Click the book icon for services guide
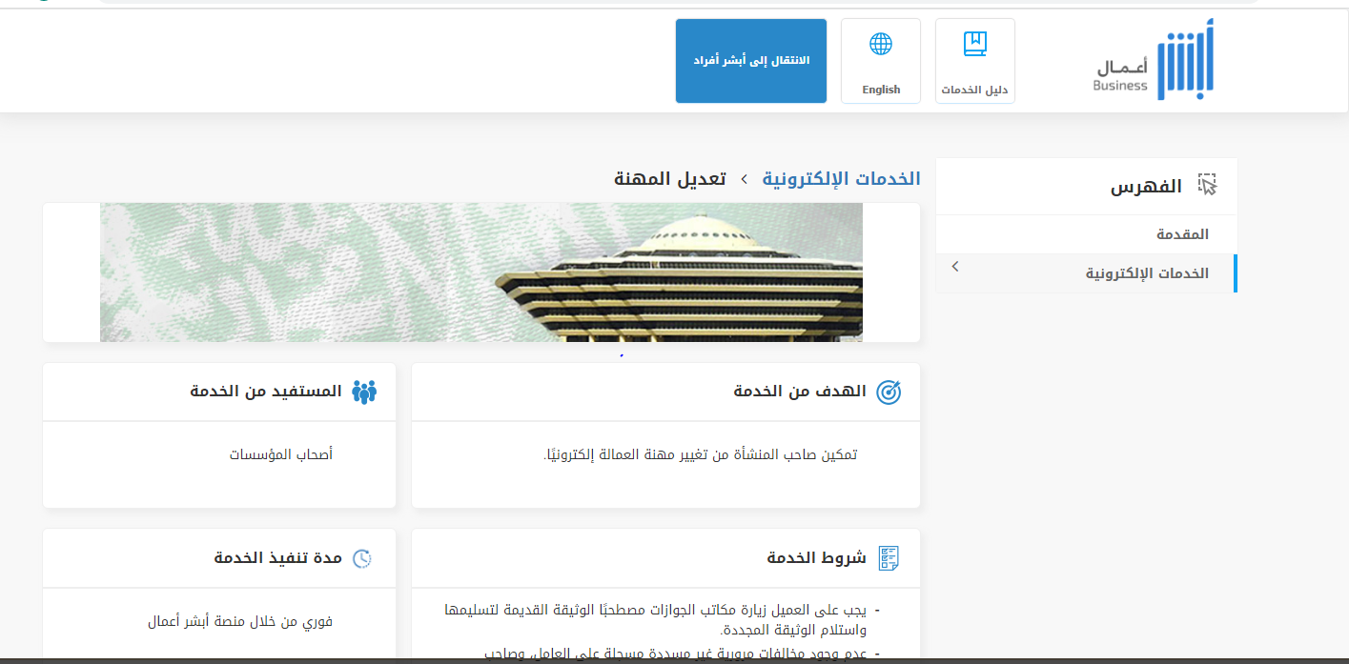Viewport: 1349px width, 664px height. pos(974,44)
